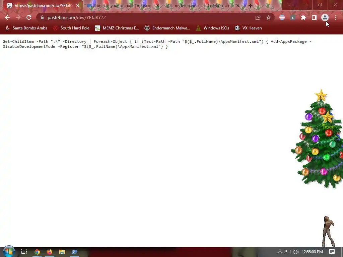Open Task View on the taskbar
This screenshot has width=343, height=257.
[24, 252]
